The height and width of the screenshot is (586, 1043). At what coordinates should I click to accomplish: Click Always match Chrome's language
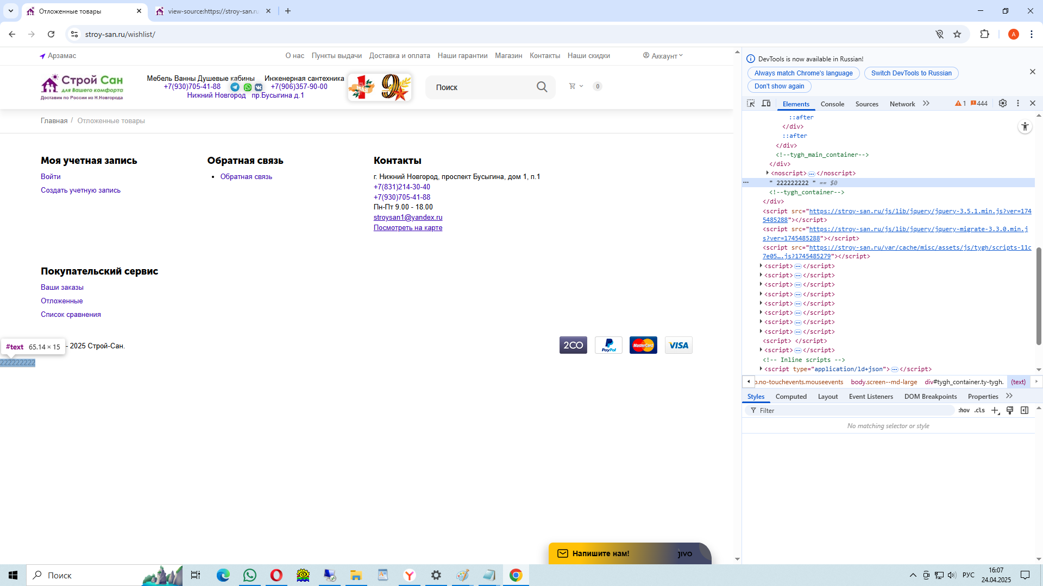[x=803, y=73]
